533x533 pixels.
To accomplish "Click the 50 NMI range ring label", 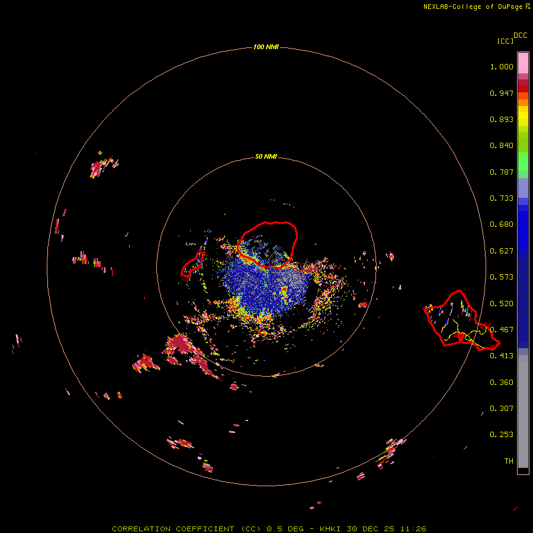I will (x=266, y=157).
